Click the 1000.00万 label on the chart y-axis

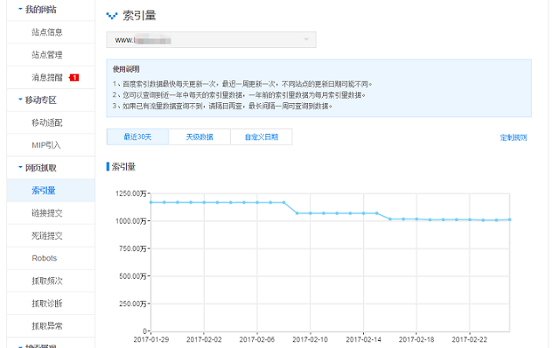click(x=131, y=221)
